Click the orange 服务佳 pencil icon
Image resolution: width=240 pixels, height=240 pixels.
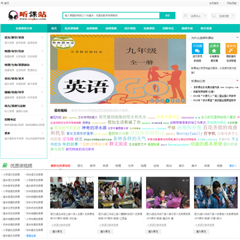[x=231, y=49]
